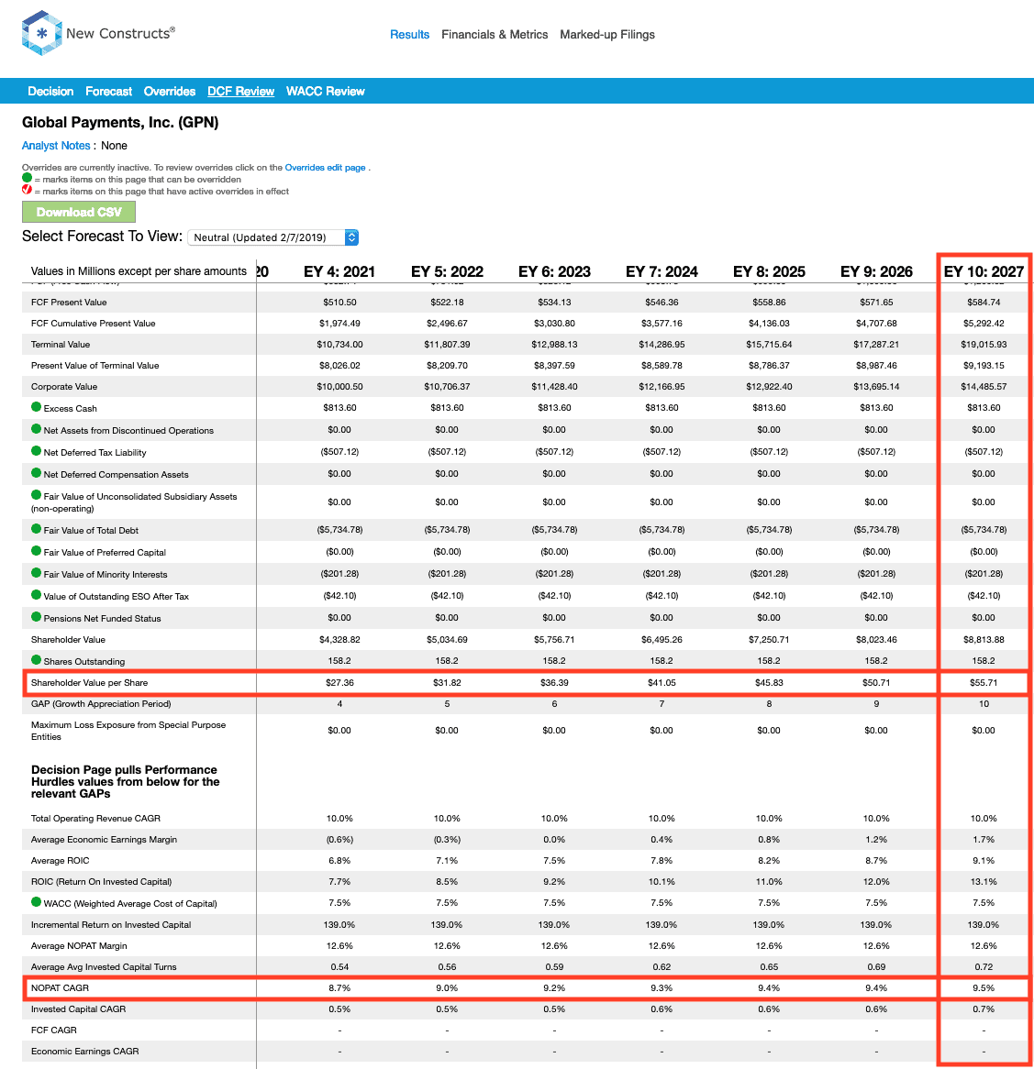Click the red checkmark legend icon for active overrides
This screenshot has height=1069, width=1034.
(x=27, y=190)
